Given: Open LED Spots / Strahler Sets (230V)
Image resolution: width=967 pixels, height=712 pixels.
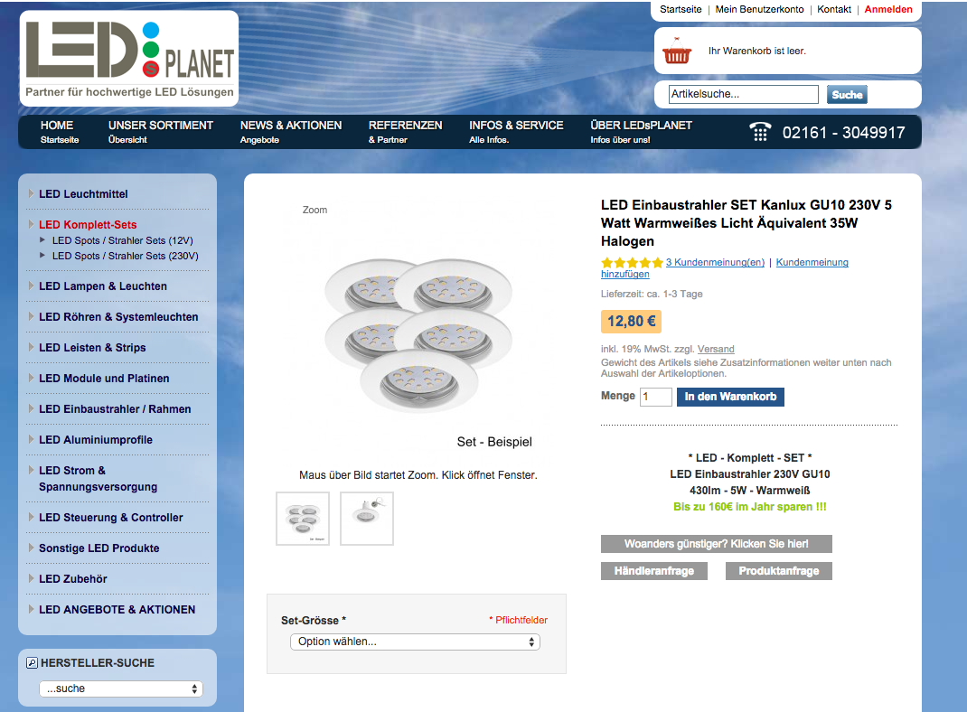Looking at the screenshot, I should 126,256.
